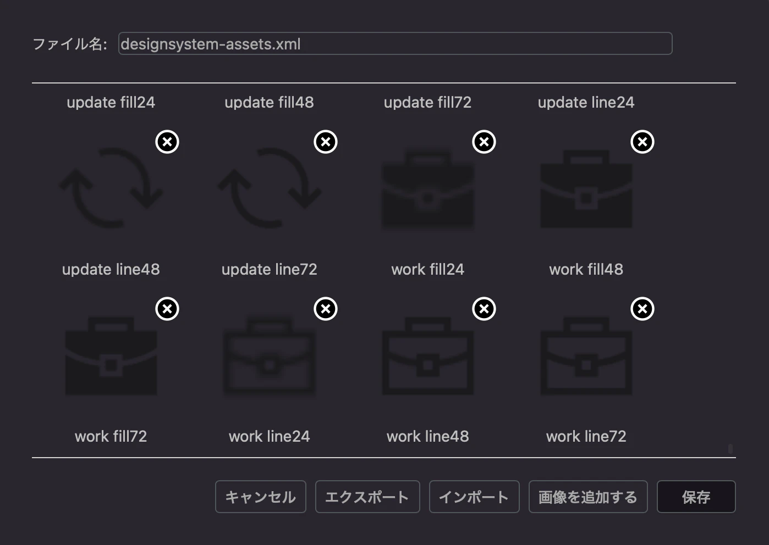Click the 'work line72' label
Screen dimensions: 769x545
pyautogui.click(x=586, y=436)
